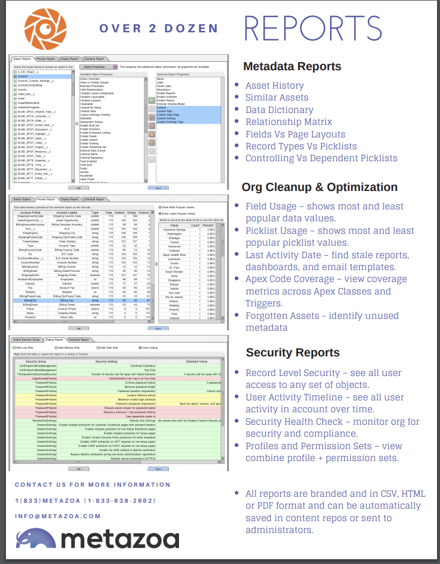Click the red remove-property left arrow button

(152, 117)
